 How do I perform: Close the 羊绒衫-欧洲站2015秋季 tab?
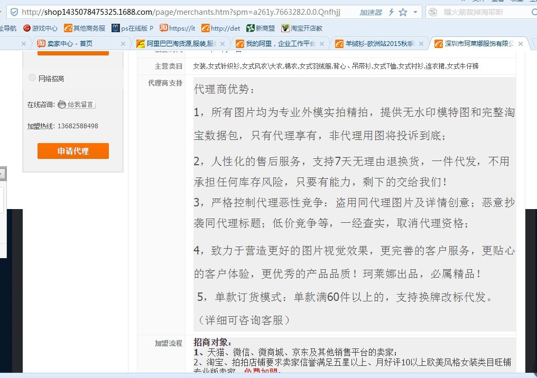[x=421, y=44]
